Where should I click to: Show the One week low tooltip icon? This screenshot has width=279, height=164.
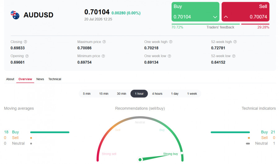(169, 56)
